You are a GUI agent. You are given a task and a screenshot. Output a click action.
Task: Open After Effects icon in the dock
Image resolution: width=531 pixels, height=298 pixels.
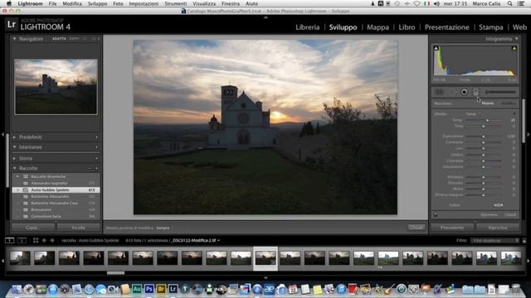[269, 289]
